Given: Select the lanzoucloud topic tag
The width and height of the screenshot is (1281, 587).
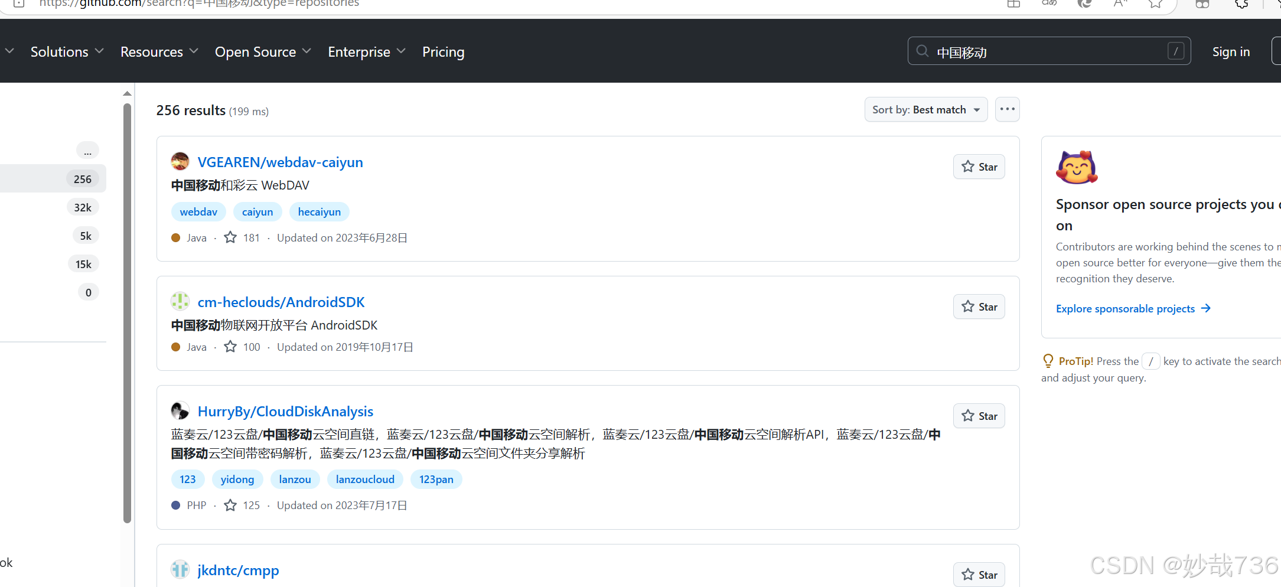Looking at the screenshot, I should coord(365,479).
